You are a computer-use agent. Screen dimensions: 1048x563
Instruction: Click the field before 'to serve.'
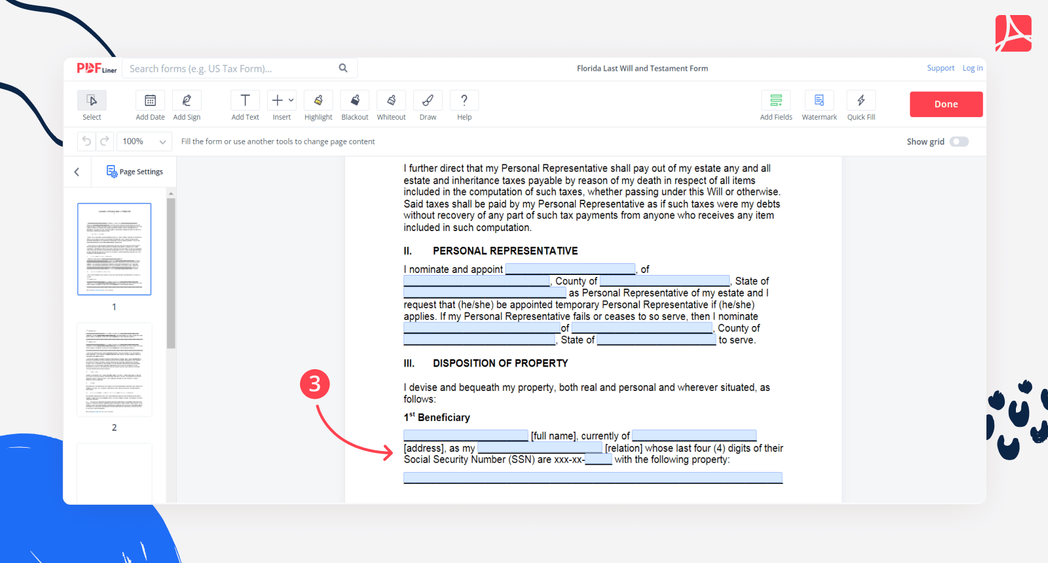tap(656, 340)
